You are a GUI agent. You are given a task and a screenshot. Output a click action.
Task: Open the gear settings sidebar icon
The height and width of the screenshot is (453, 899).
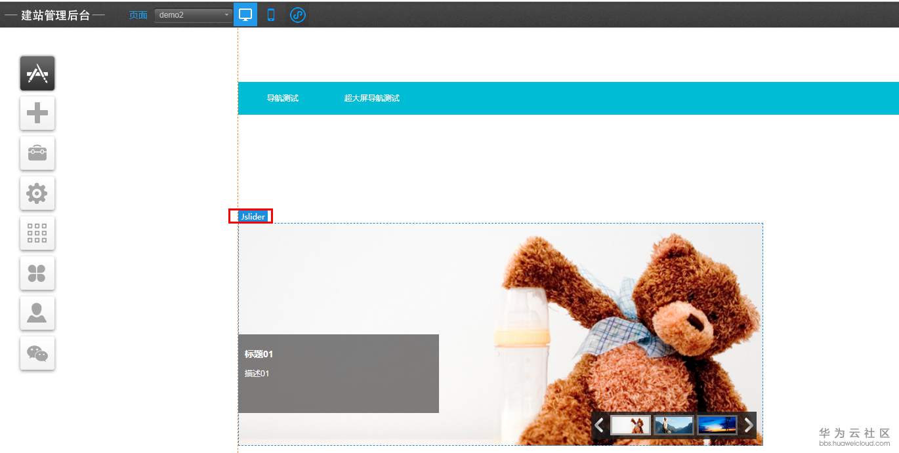tap(37, 193)
